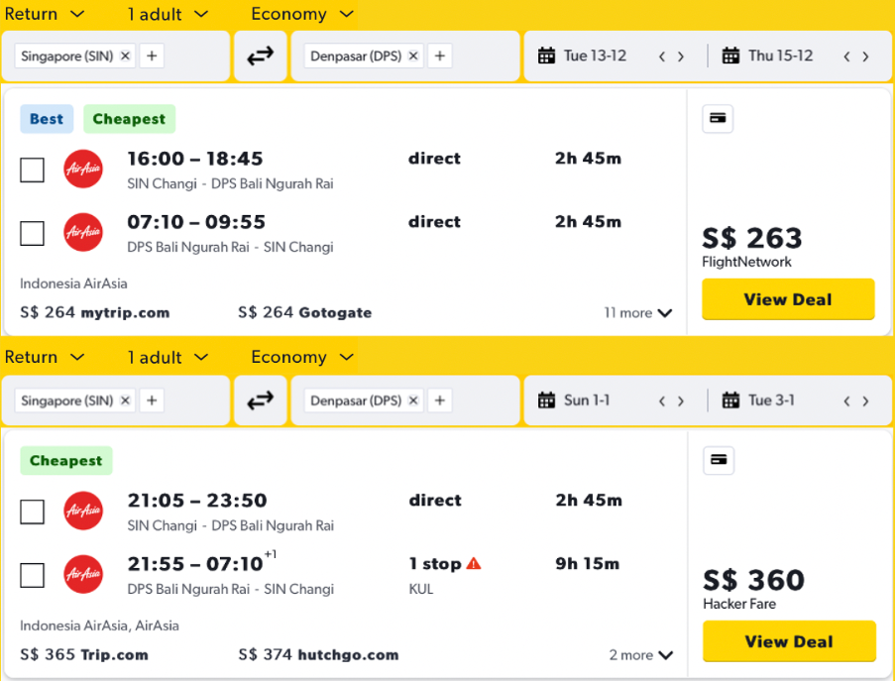Check the 07:10 – 09:55 flight checkbox

point(33,233)
